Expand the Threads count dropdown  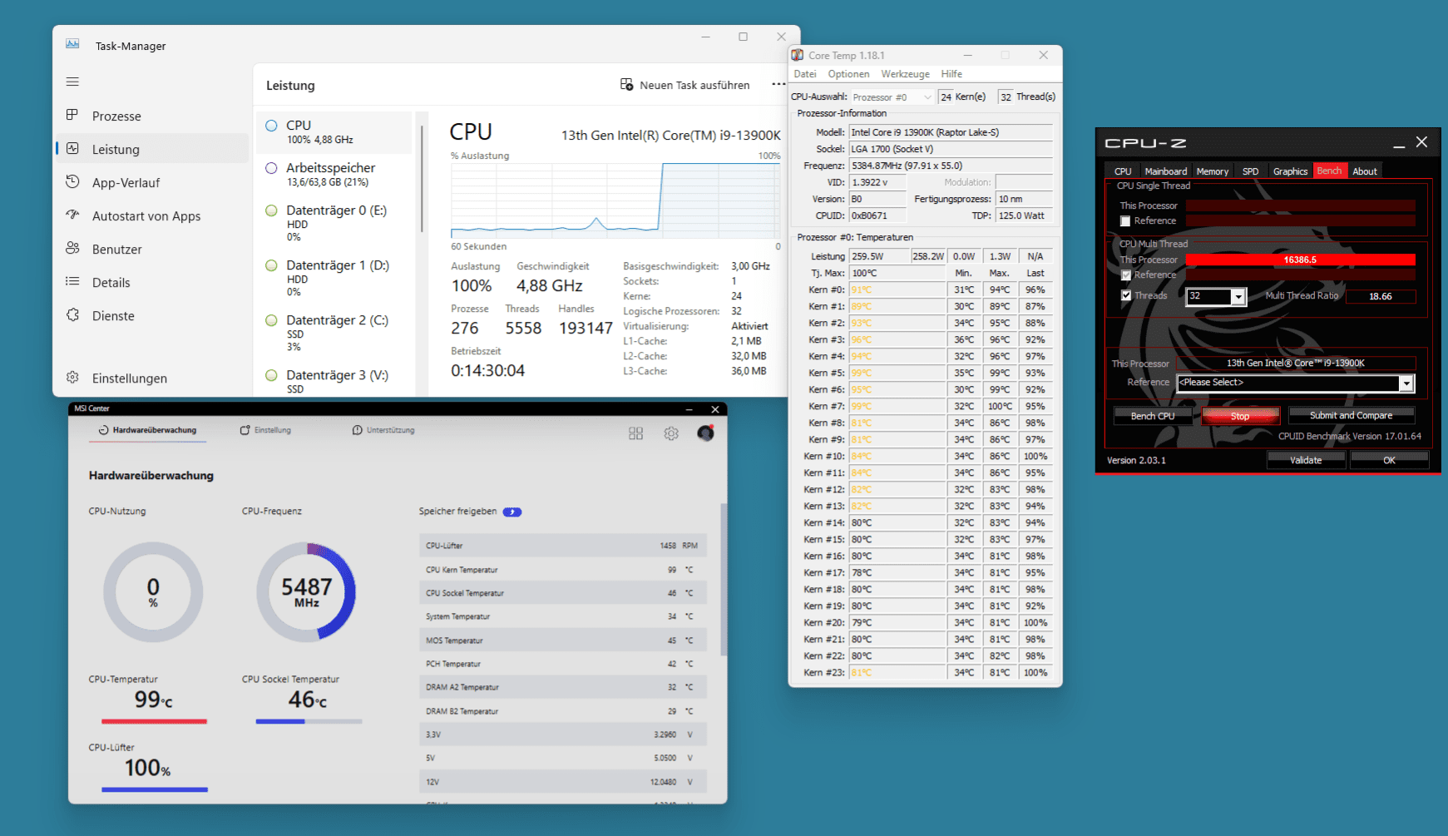1238,297
